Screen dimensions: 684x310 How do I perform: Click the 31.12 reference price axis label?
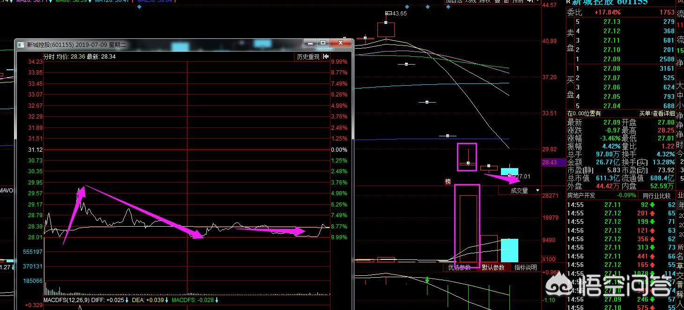tap(36, 149)
